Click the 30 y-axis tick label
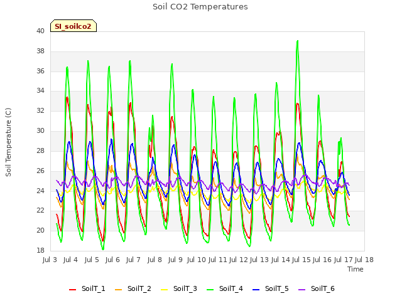402x301 pixels. pos(40,131)
